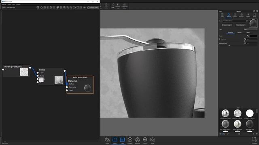Click the Paint node preview thumbnail
The height and width of the screenshot is (145, 259).
coord(59,80)
